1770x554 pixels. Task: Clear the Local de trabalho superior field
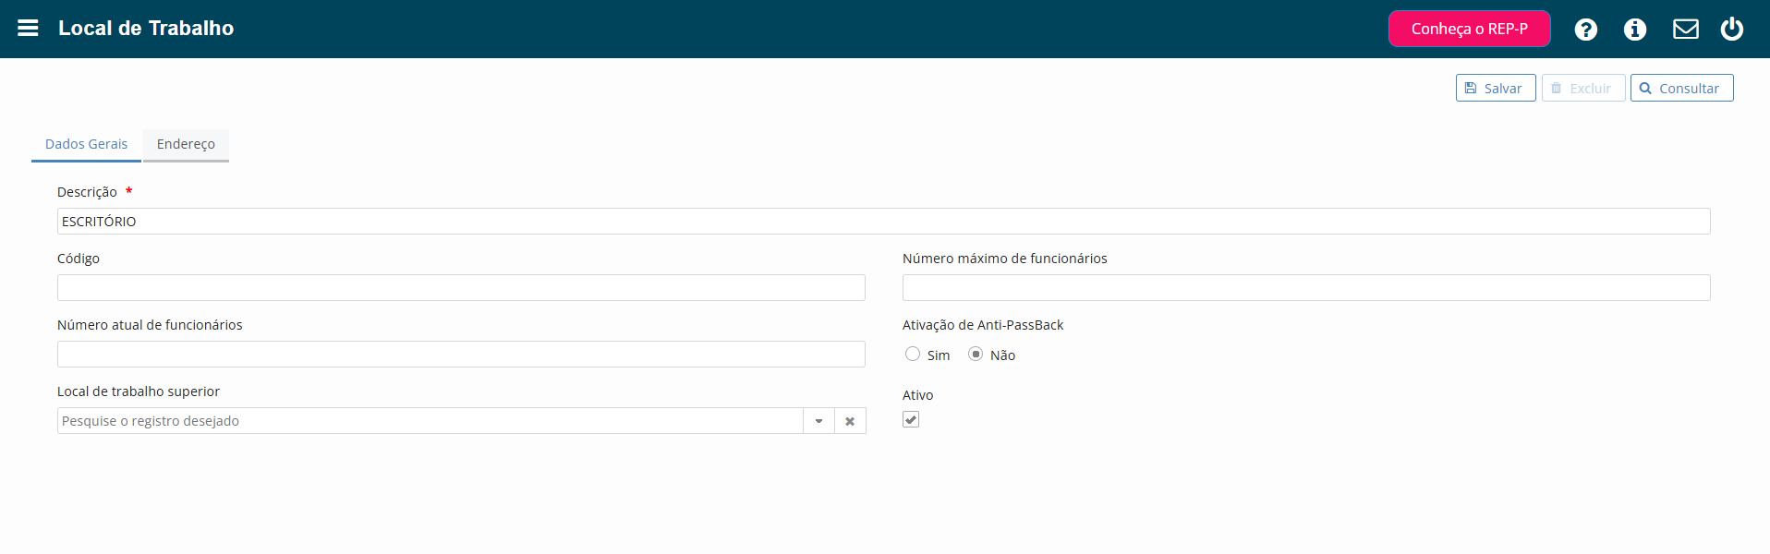pos(850,421)
